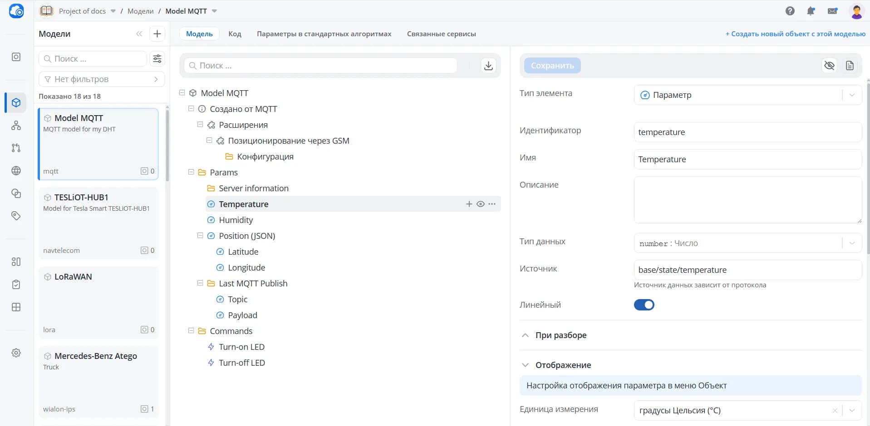Open the tags icon in sidebar

point(16,216)
